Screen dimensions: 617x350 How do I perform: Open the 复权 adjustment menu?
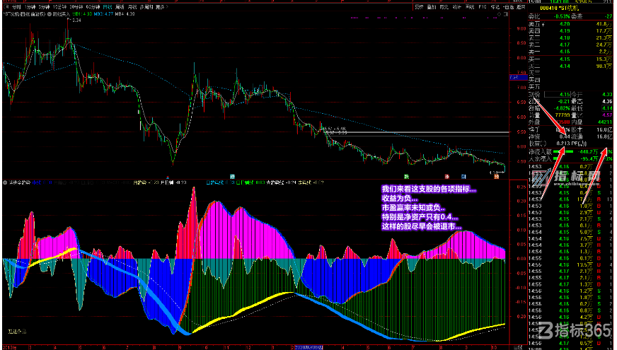pos(419,7)
